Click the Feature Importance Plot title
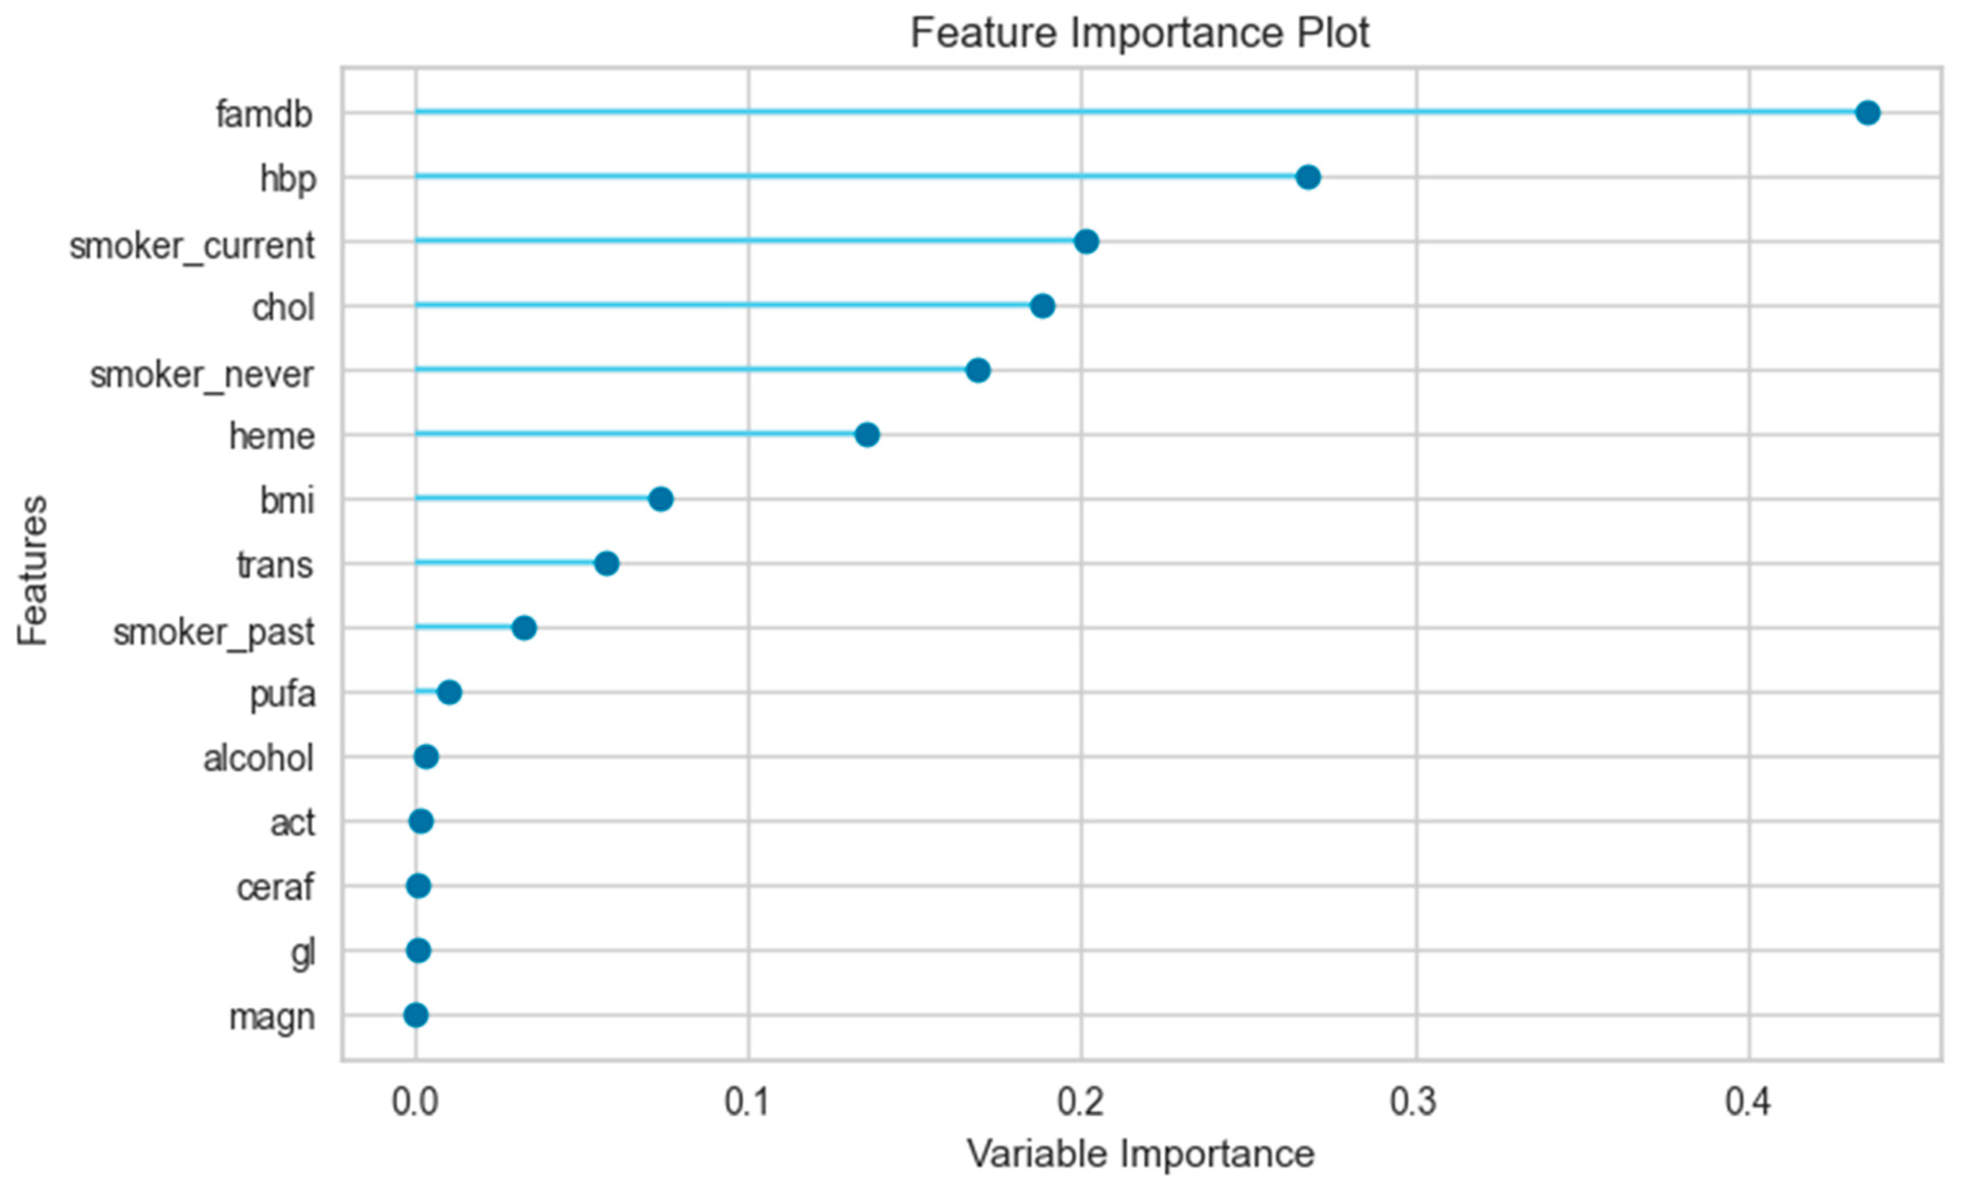Screen dimensions: 1963x1192 click(1139, 34)
